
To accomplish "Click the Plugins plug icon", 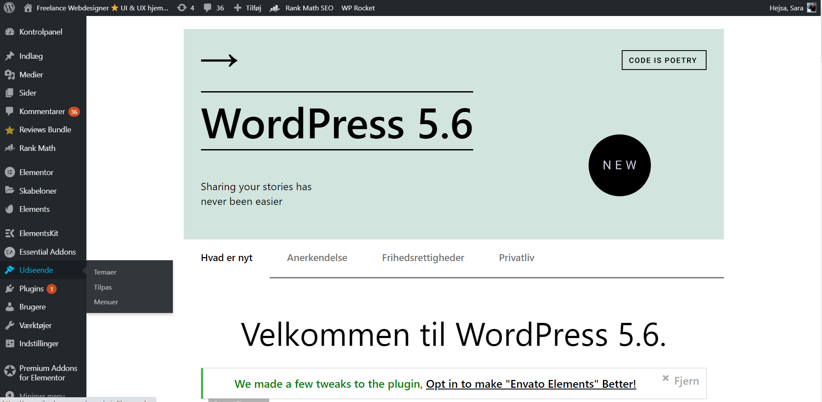I will point(10,289).
